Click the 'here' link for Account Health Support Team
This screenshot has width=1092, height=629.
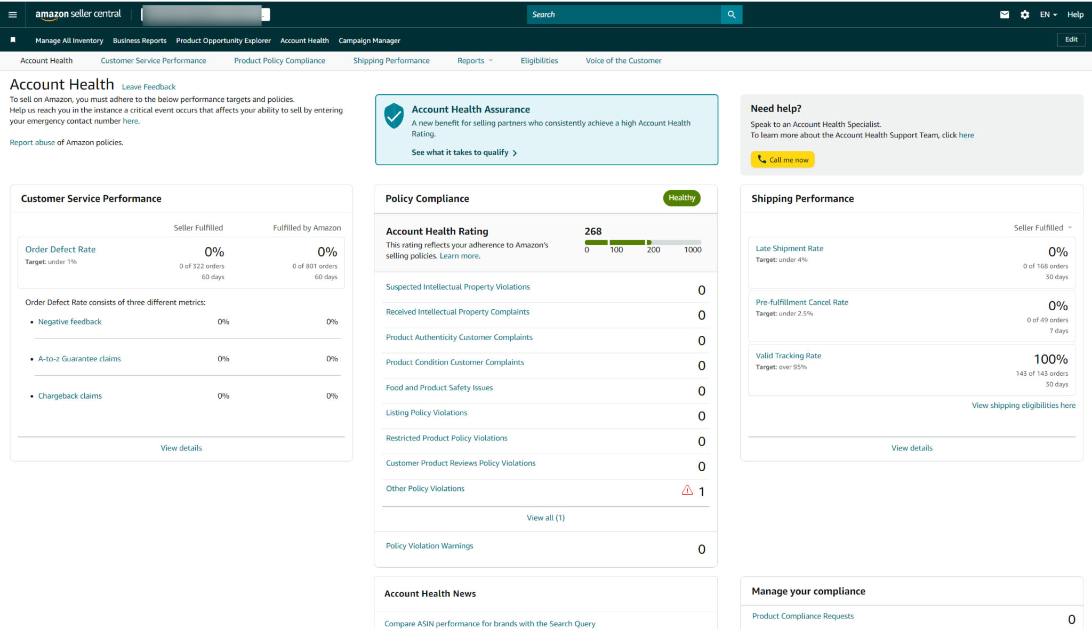(x=966, y=135)
